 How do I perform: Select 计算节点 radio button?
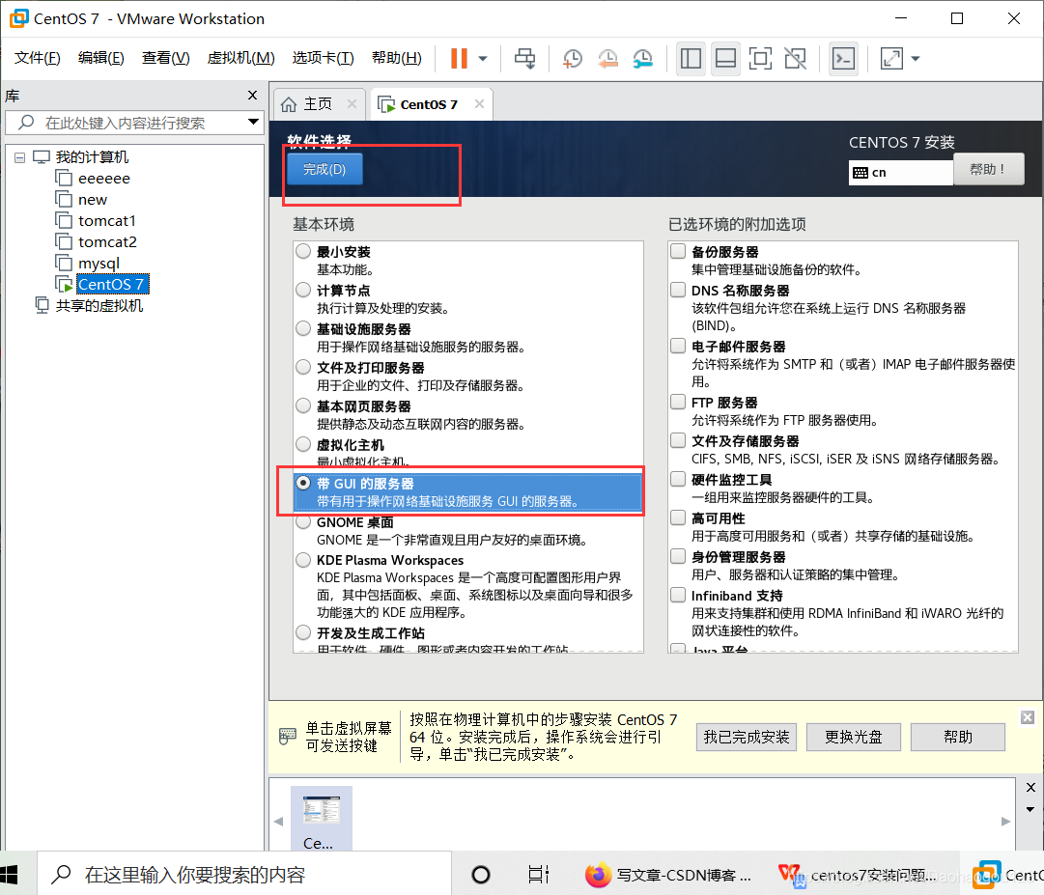[303, 290]
